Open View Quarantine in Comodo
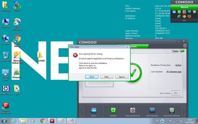This screenshot has height=124, width=198. tap(133, 111)
